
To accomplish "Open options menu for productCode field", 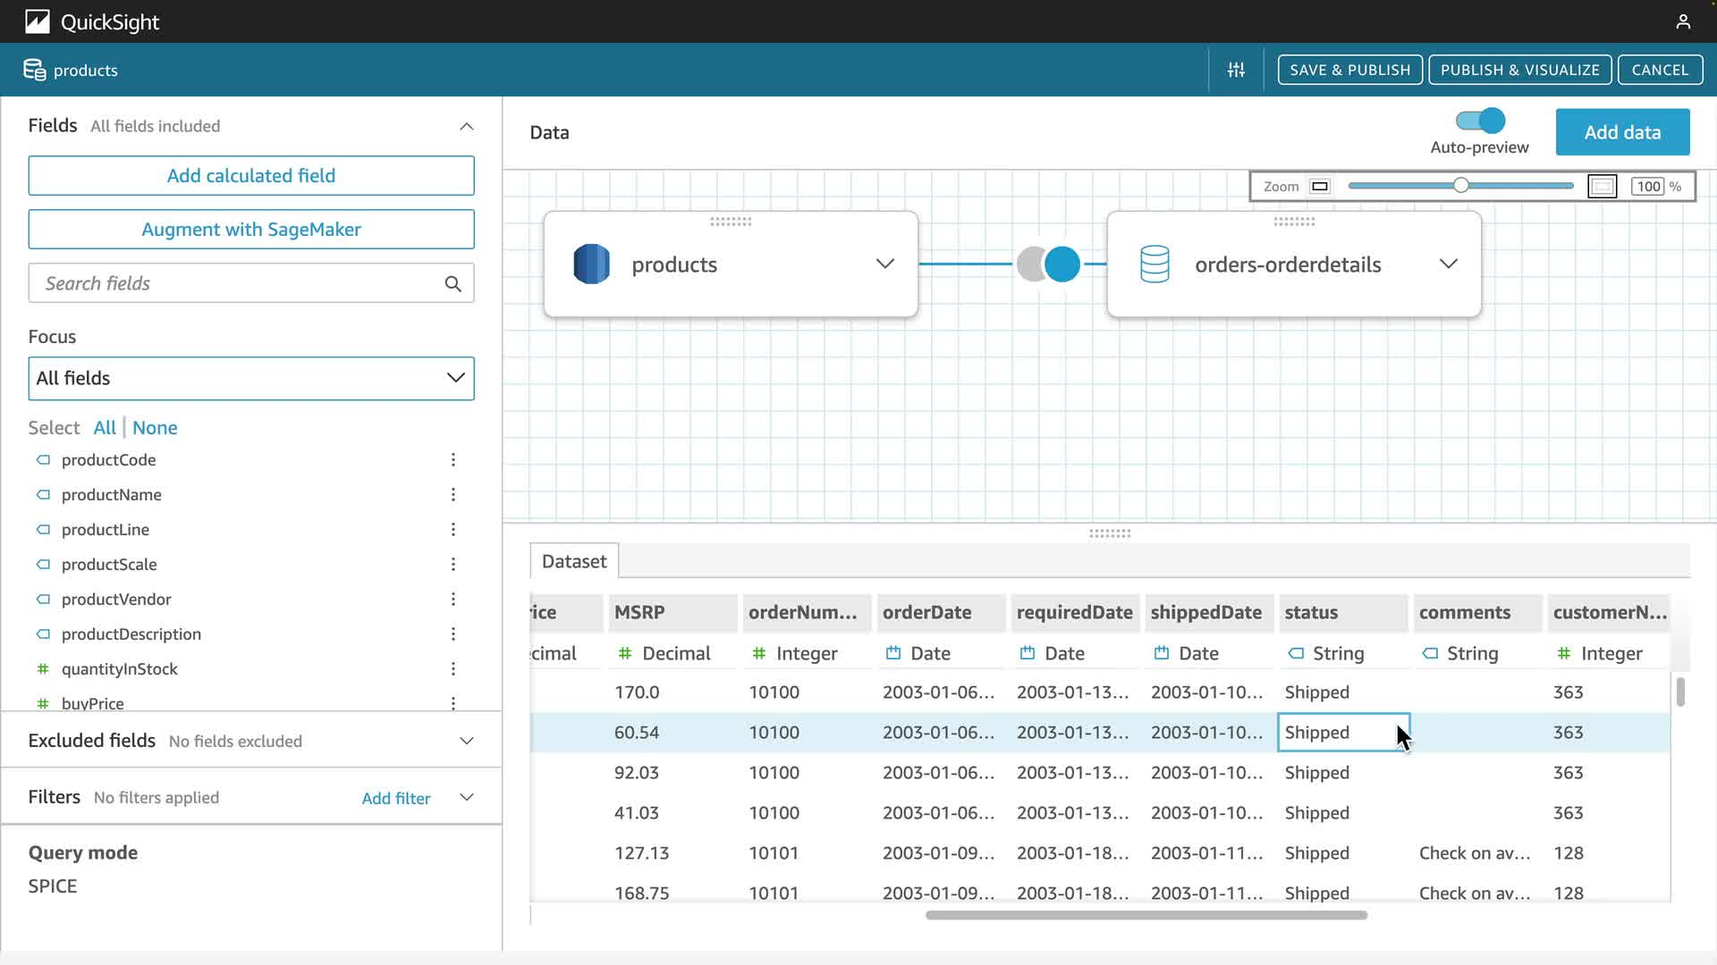I will 453,459.
